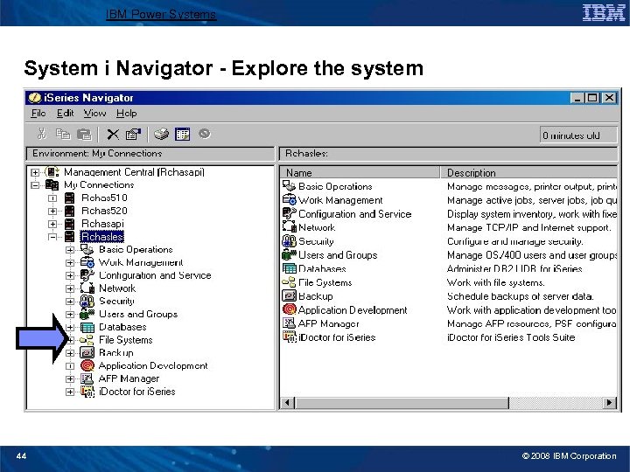
Task: Expand Network in the tree
Action: coord(70,288)
